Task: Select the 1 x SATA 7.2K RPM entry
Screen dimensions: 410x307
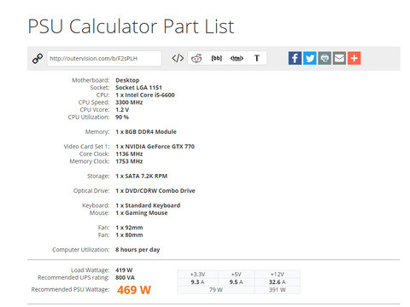Action: (141, 177)
